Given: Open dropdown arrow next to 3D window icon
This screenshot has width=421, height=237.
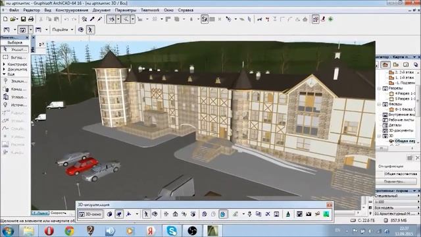Looking at the screenshot, I should 31,30.
